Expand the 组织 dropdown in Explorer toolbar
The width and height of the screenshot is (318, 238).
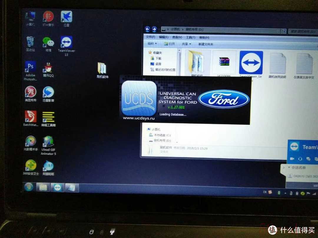point(152,43)
